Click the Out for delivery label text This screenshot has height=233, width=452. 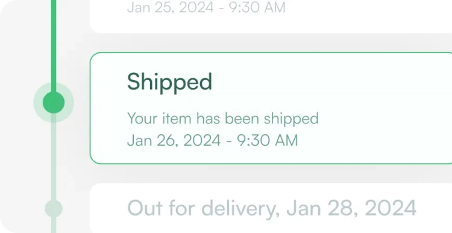[x=202, y=208]
